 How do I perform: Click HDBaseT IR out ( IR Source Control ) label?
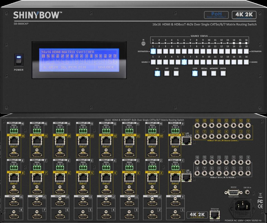(223, 140)
